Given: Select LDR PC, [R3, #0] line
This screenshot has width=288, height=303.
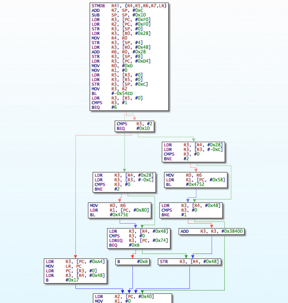Looking at the screenshot, I should (x=71, y=271).
